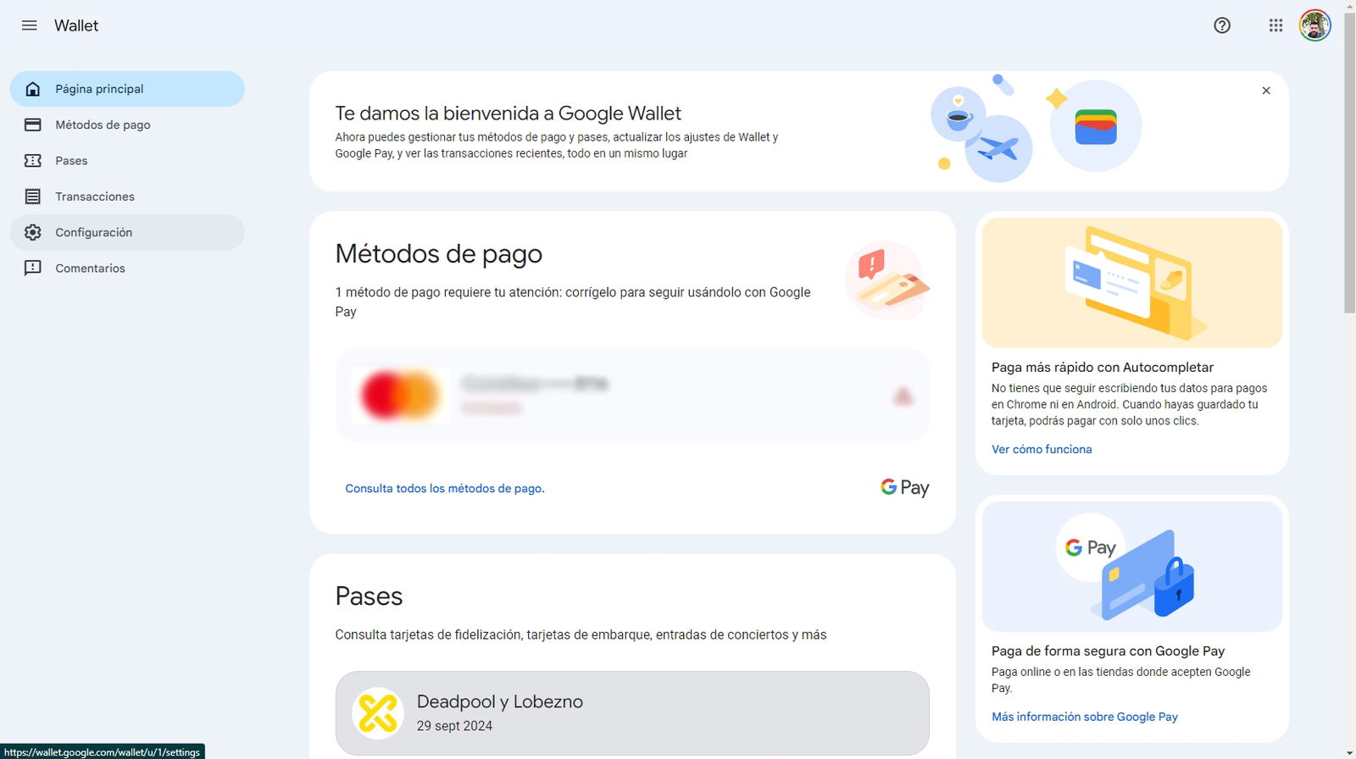The image size is (1356, 759).
Task: Click the feedback icon beside Comentarios
Action: [x=33, y=268]
